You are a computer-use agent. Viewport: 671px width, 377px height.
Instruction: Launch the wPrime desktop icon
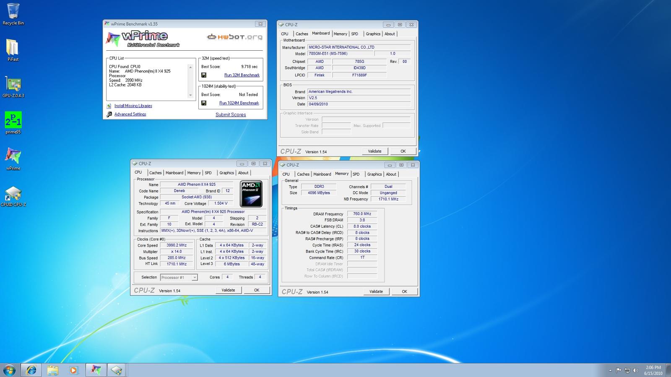tap(13, 159)
